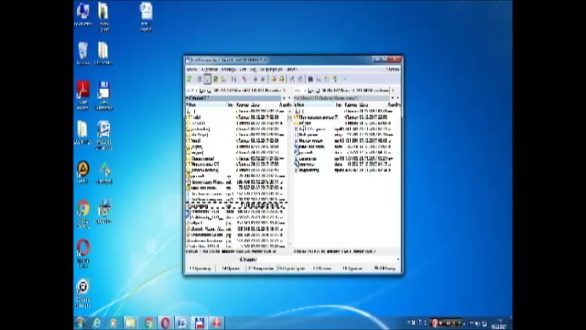The width and height of the screenshot is (586, 330).
Task: Open the rightmost Help menu item
Action: point(393,70)
